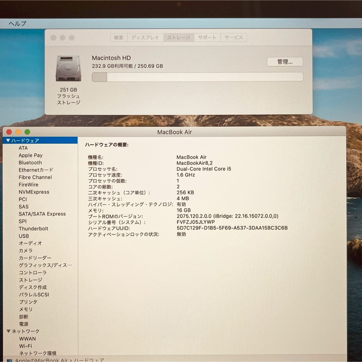Screen dimensions: 362x362
Task: Collapse the ハードウェア section triangle
Action: [8, 140]
